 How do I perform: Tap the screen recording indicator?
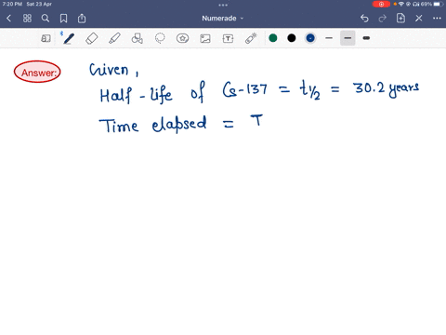(381, 5)
